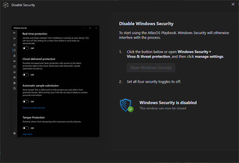Open App & browser control icon
Viewport: 239px width, 163px height.
tap(15, 67)
